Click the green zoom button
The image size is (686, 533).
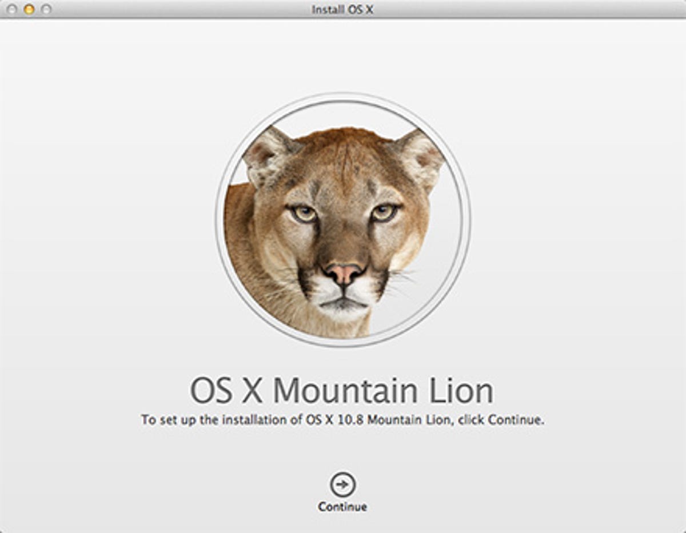coord(46,8)
